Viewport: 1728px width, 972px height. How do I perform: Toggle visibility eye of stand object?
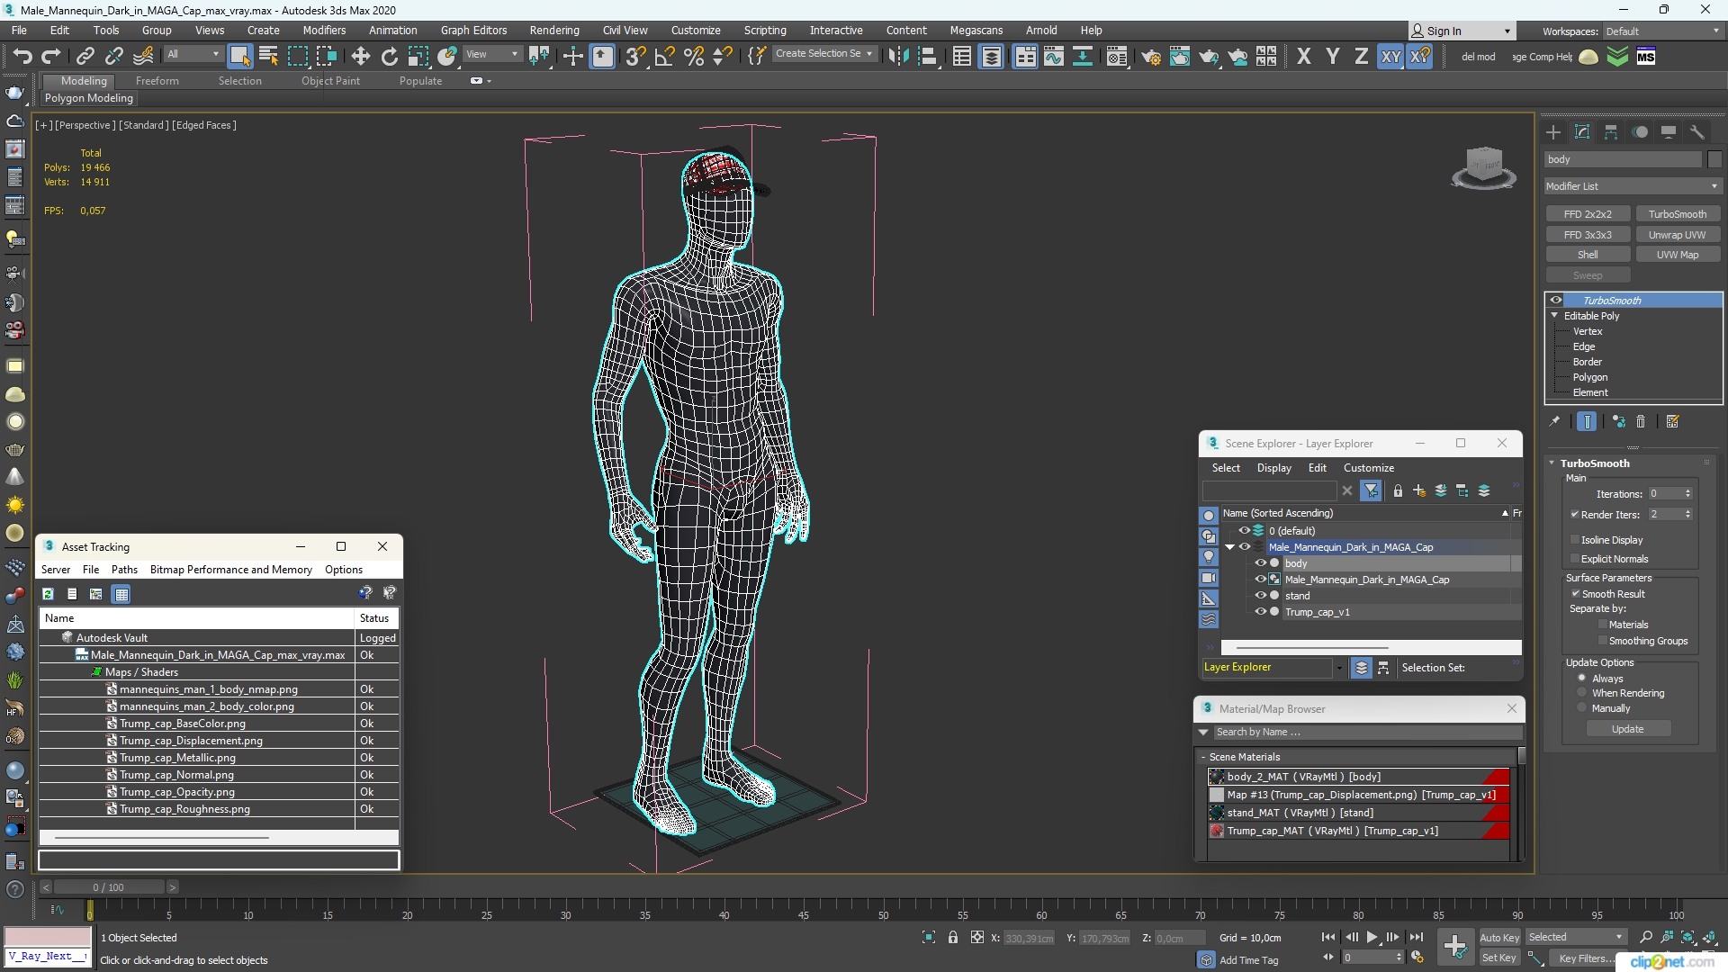pos(1260,596)
